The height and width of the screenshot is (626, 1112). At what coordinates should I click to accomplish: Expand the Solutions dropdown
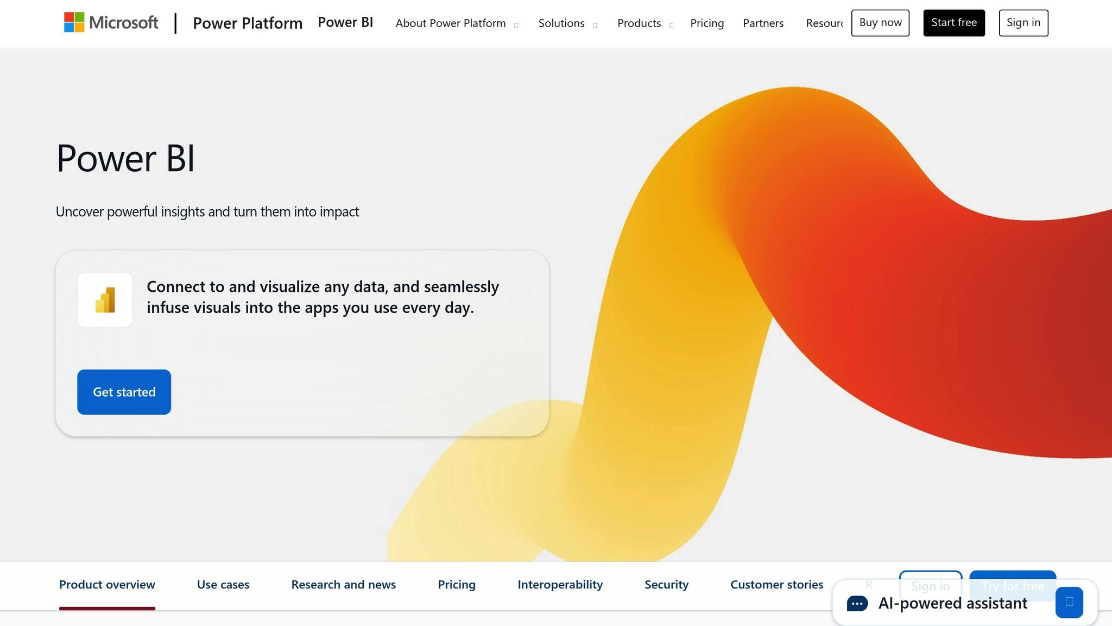[561, 23]
